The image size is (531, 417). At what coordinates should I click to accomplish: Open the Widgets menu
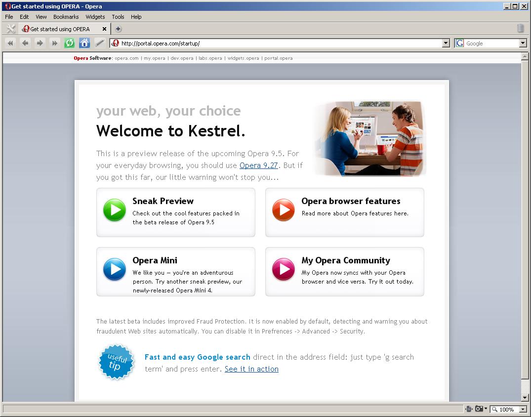click(x=95, y=17)
